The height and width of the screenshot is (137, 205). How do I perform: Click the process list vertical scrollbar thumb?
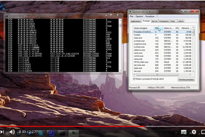tap(193, 32)
